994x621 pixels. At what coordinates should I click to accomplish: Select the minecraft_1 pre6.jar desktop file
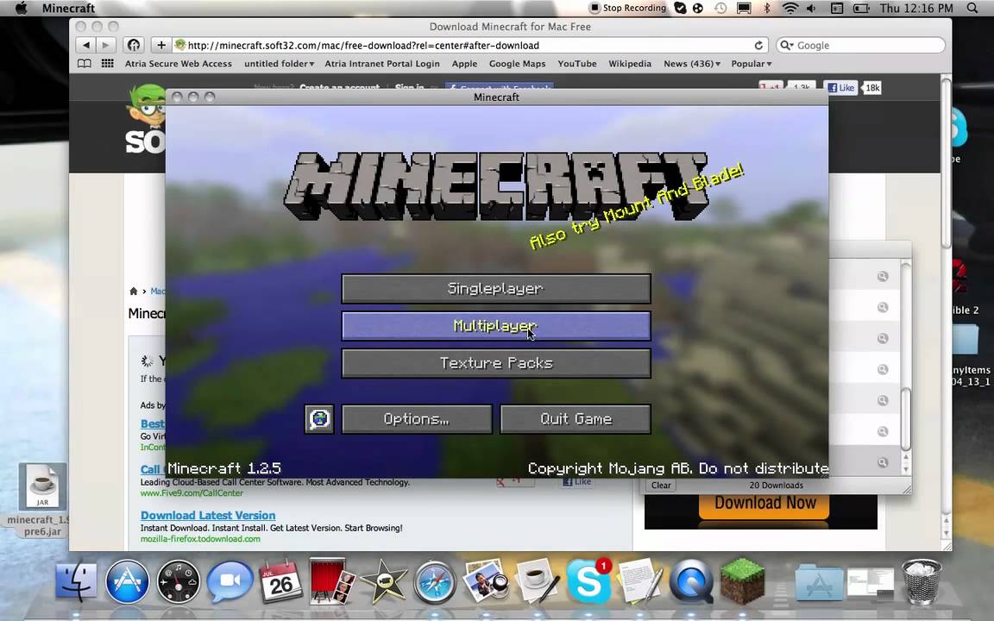tap(41, 500)
